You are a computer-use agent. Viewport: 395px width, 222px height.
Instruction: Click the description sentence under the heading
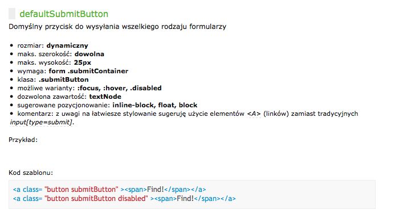point(117,27)
